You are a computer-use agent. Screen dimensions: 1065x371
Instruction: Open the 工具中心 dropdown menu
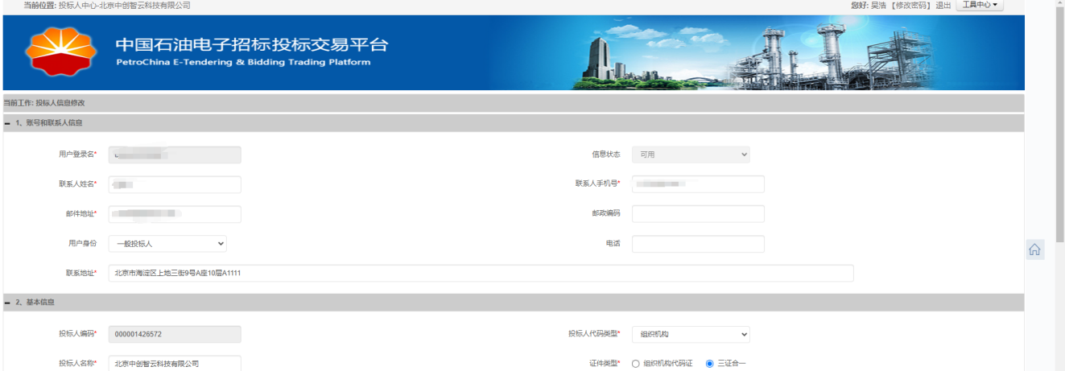point(979,6)
